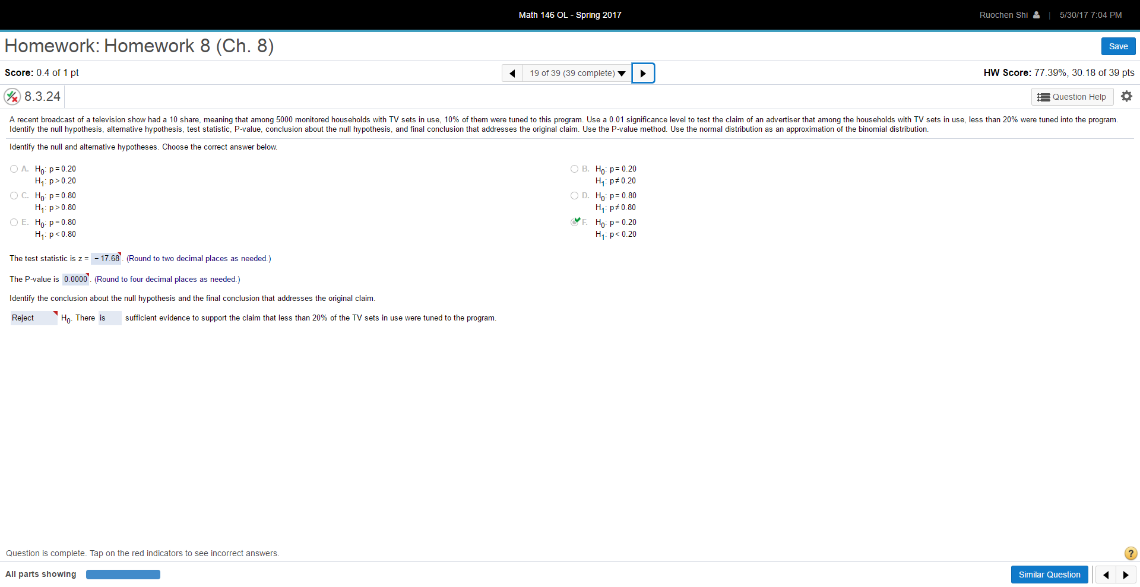This screenshot has height=587, width=1140.
Task: Open the Math 146 OL course title
Action: (569, 15)
